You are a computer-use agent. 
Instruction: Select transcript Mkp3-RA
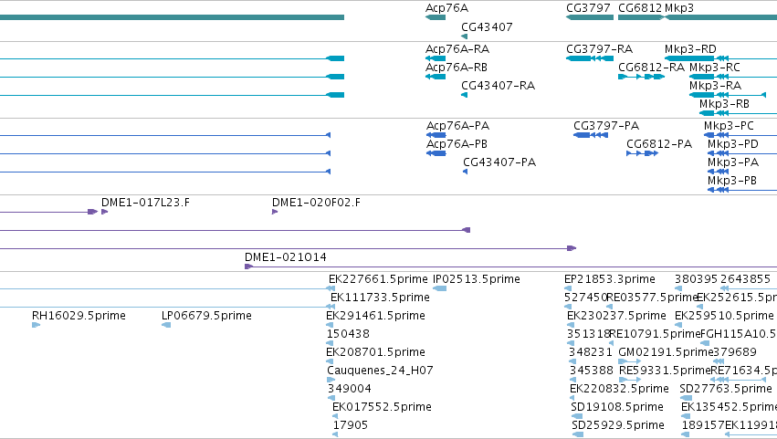click(x=715, y=86)
